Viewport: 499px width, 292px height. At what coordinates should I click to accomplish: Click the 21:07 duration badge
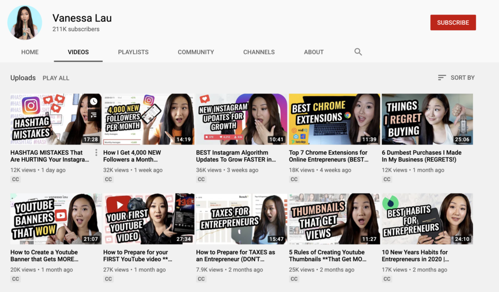click(x=91, y=239)
